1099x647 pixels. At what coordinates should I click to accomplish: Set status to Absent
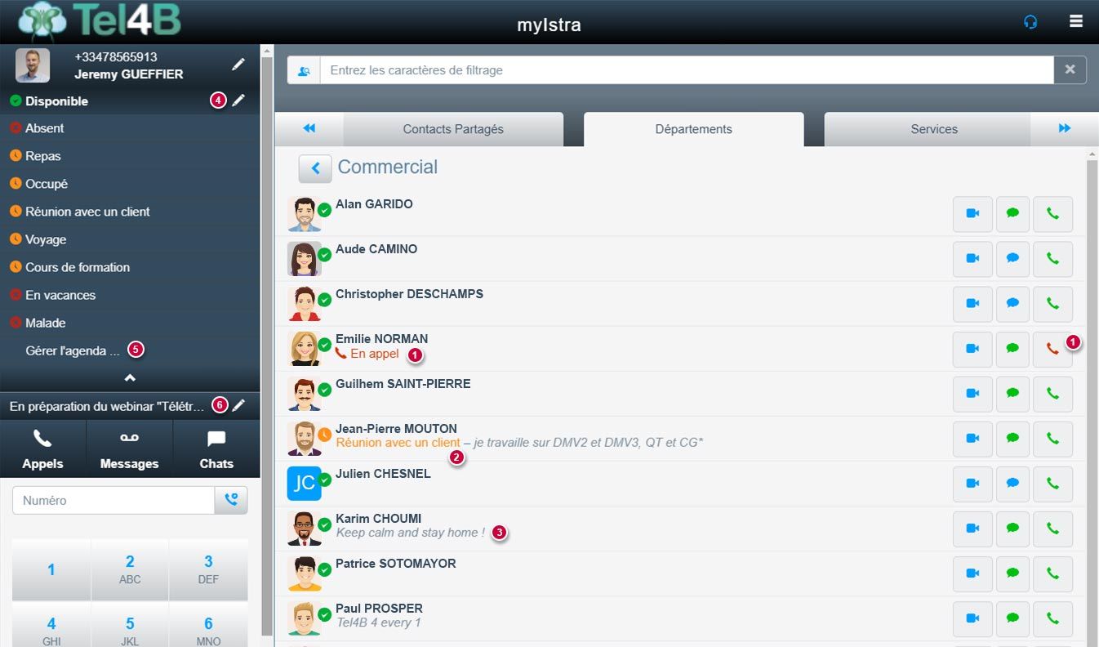pyautogui.click(x=130, y=128)
